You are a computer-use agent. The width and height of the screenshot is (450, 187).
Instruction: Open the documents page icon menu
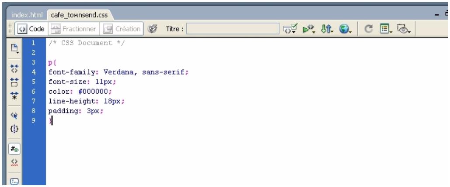pos(14,49)
